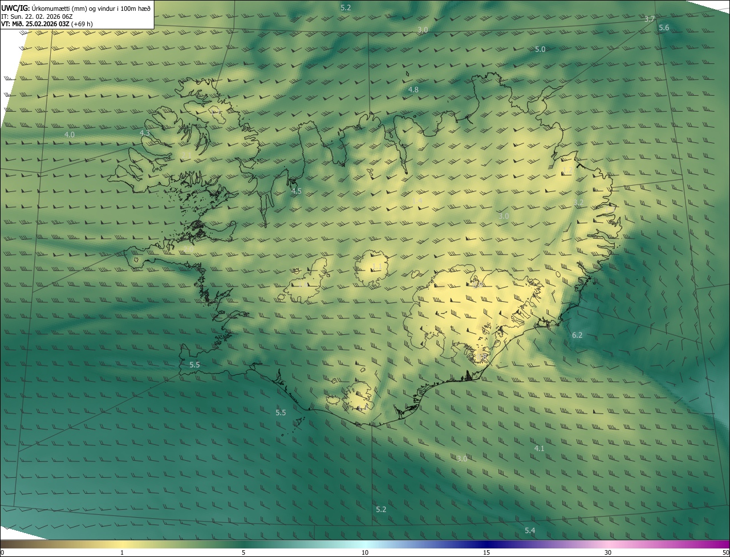Screen dimensions: 730x557
Task: Click the color scale tick label 30
Action: 608,552
